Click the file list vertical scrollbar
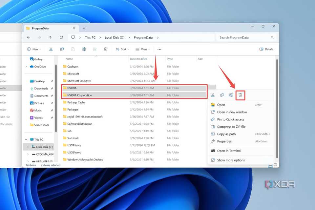315x210 pixels. [x=277, y=109]
